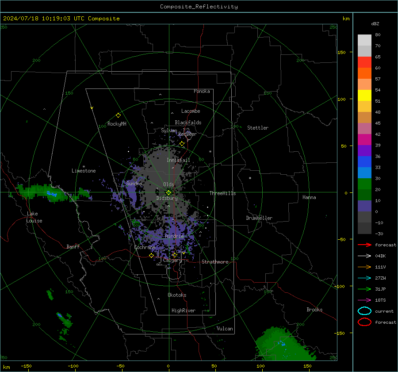Click the Olds town label
This screenshot has height=372, width=398.
pos(168,184)
